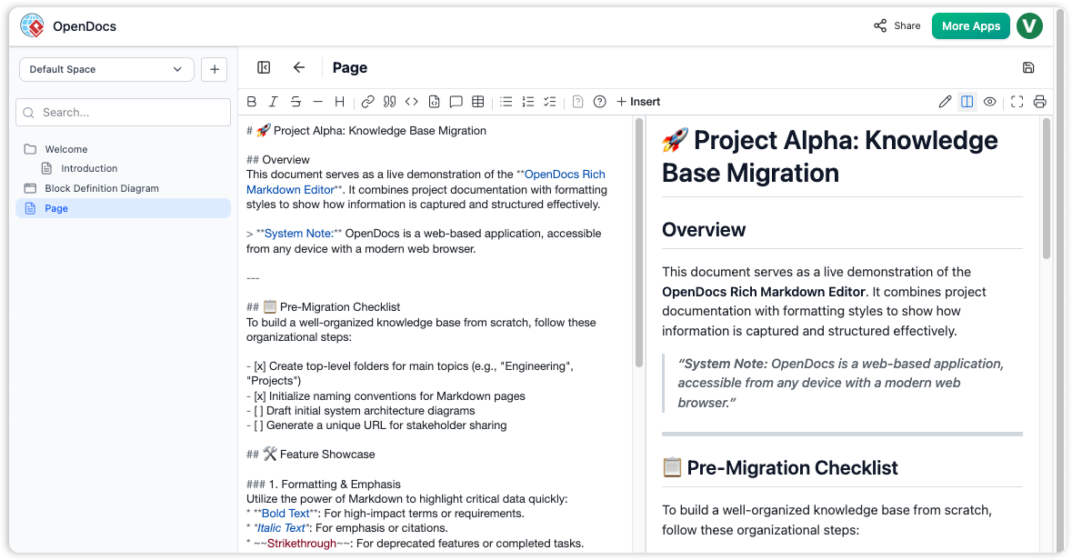1072x560 pixels.
Task: Insert a blockquote
Action: click(389, 101)
